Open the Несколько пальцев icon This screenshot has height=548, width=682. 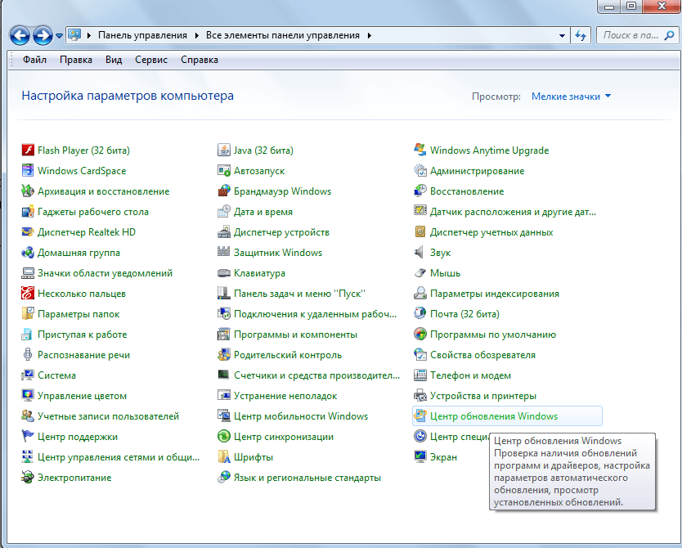[28, 293]
